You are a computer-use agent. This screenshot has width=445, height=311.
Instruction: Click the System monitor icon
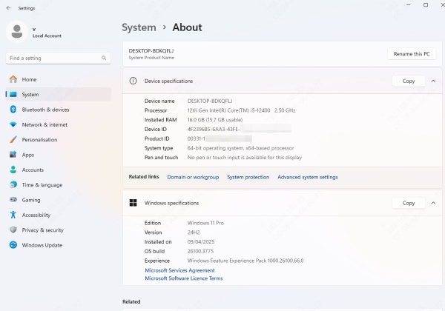[x=13, y=94]
